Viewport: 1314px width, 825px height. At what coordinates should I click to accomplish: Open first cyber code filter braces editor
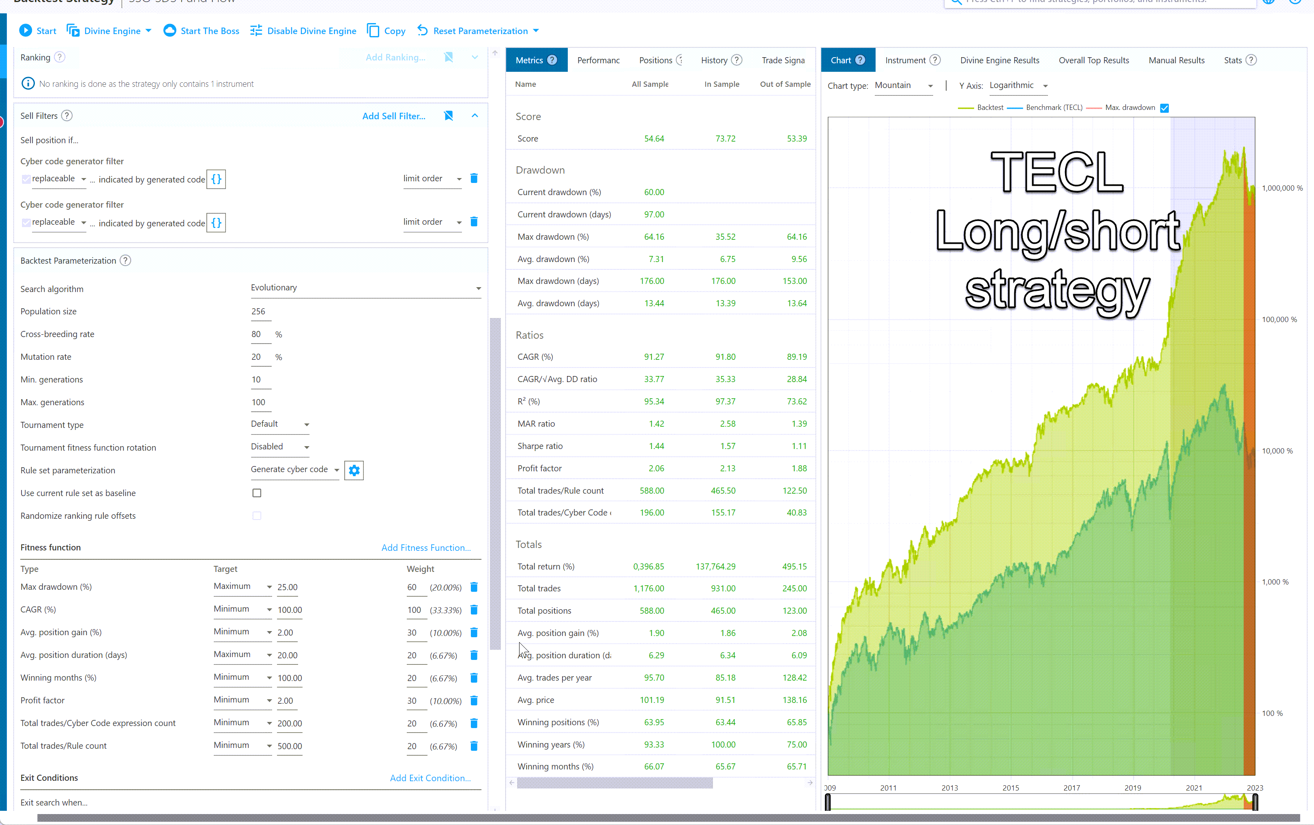[217, 179]
